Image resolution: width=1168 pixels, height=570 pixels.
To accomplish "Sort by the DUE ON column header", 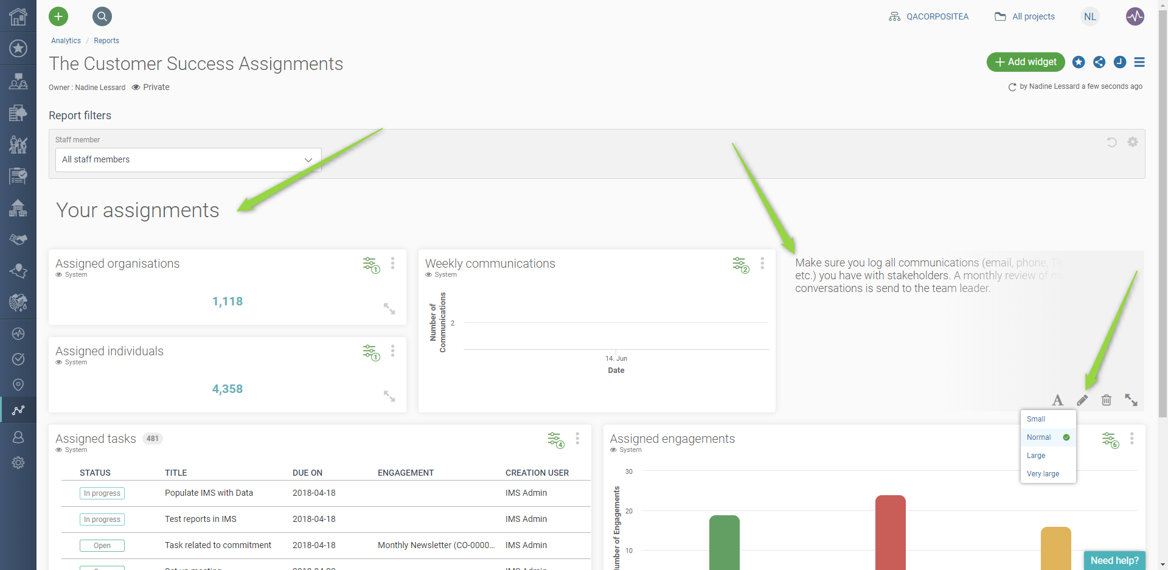I will [x=307, y=473].
